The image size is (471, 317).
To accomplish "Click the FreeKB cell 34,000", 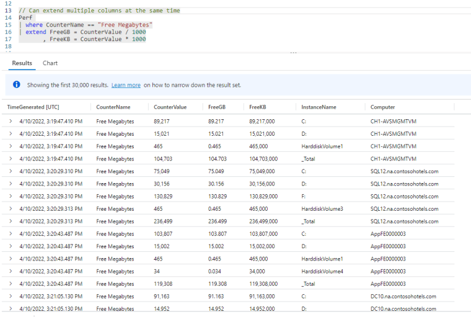I will tap(257, 272).
